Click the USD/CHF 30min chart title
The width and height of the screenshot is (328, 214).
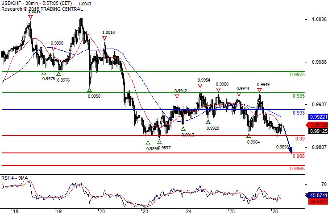[x=37, y=4]
